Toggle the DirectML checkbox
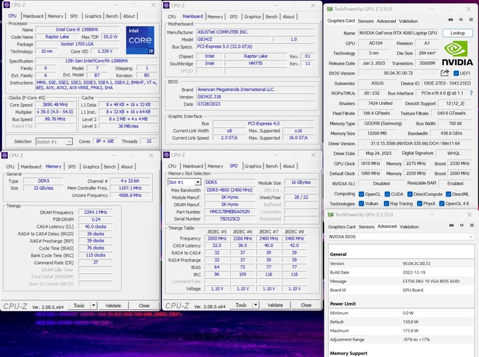Viewport: 479px width, 357px height. tap(448, 194)
